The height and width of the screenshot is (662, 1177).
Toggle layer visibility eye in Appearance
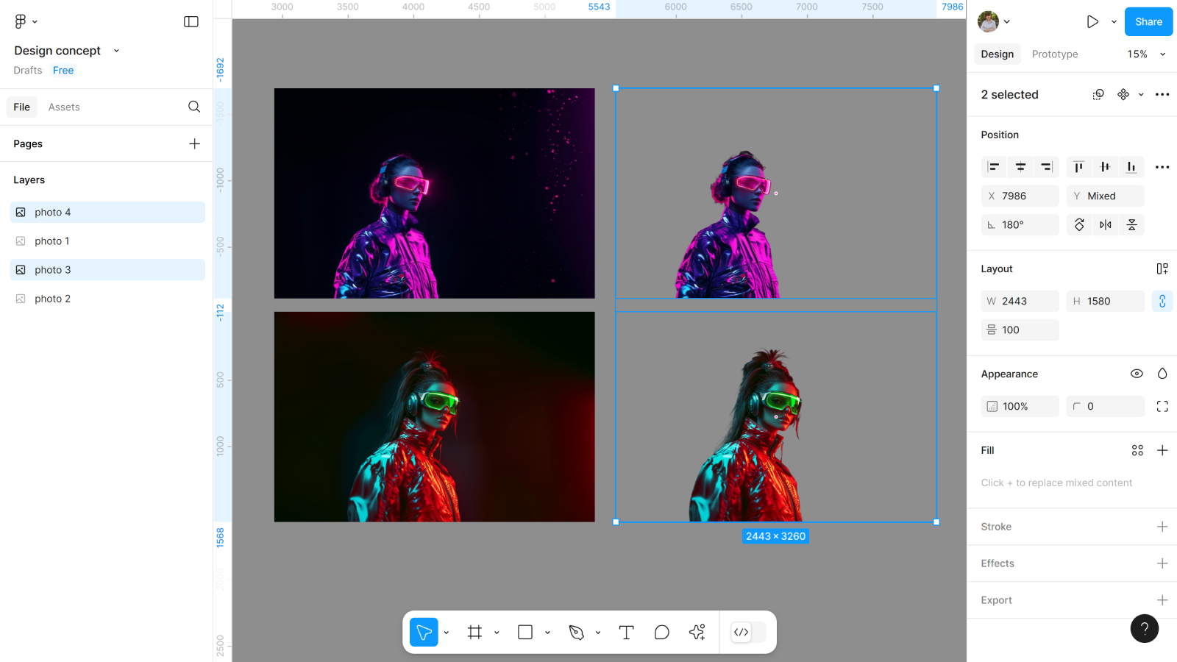[x=1136, y=374]
